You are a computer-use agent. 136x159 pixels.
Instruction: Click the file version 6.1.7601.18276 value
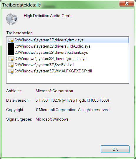[x=72, y=100]
